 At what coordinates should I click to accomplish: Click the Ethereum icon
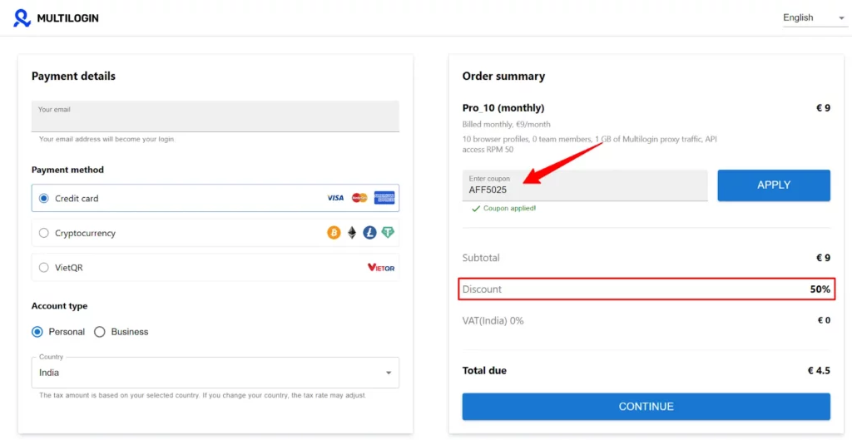pyautogui.click(x=352, y=233)
